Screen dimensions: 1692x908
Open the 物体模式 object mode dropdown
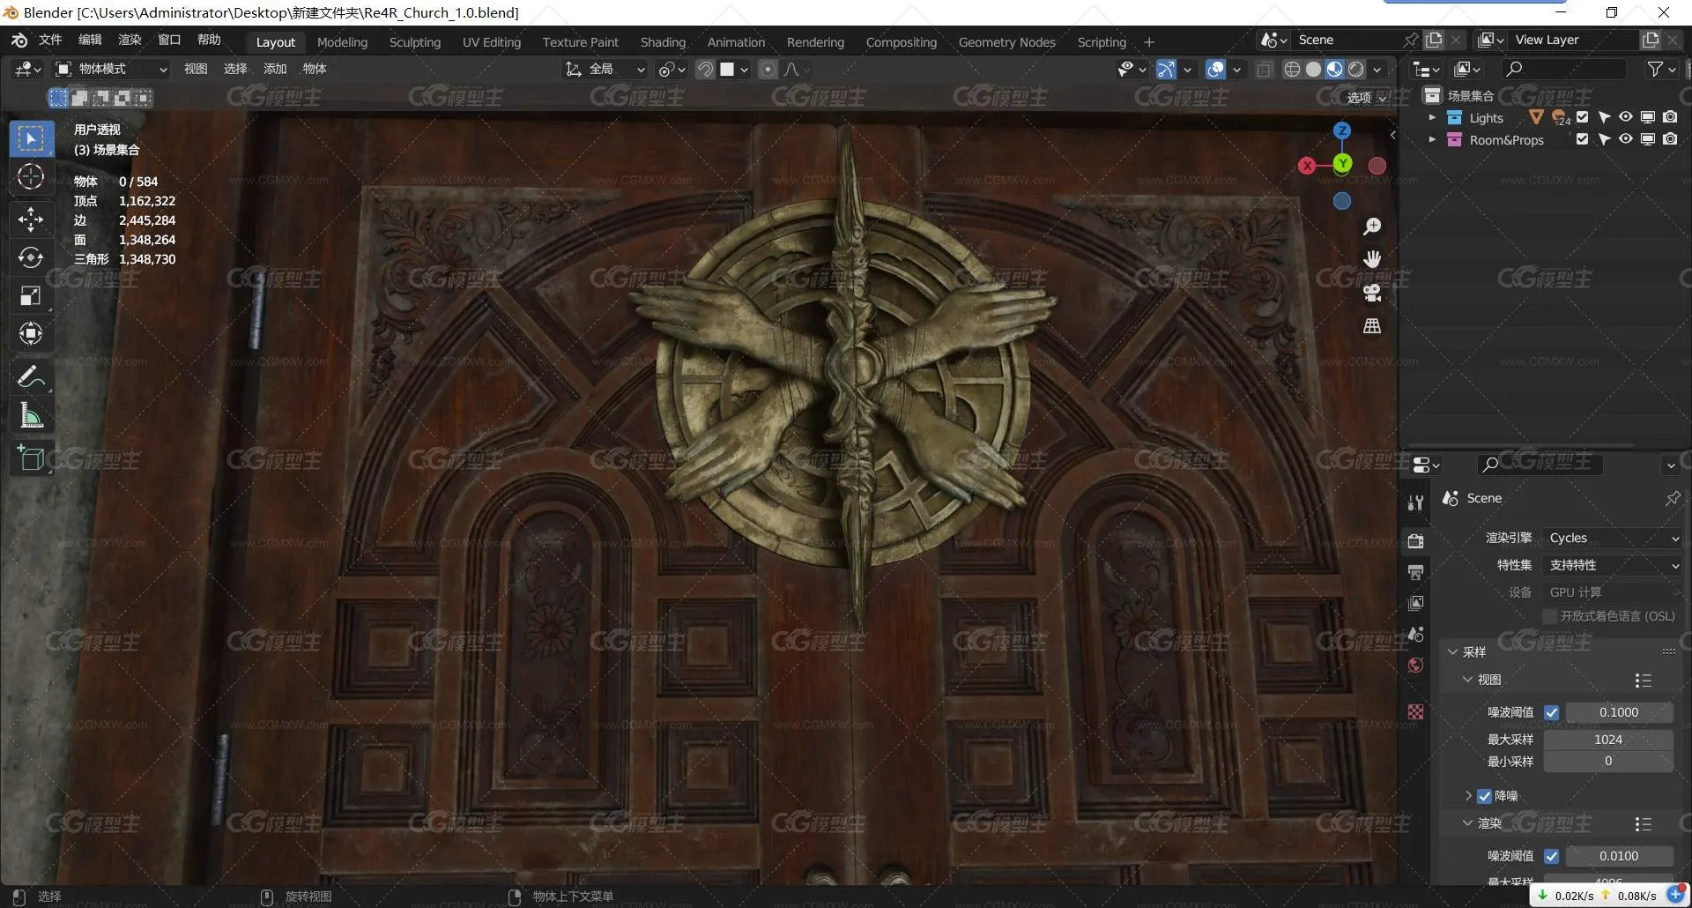111,69
